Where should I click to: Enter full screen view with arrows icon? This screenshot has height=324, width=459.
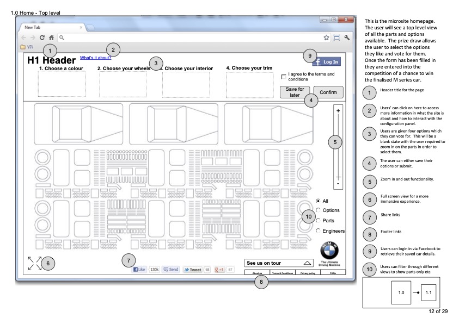point(35,263)
